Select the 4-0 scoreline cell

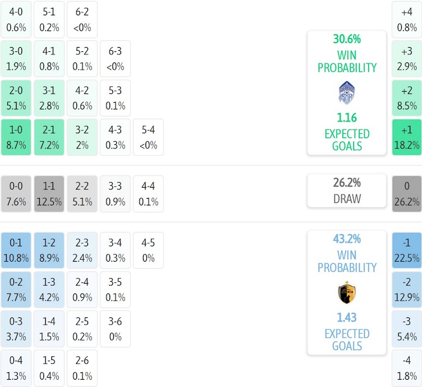click(16, 20)
